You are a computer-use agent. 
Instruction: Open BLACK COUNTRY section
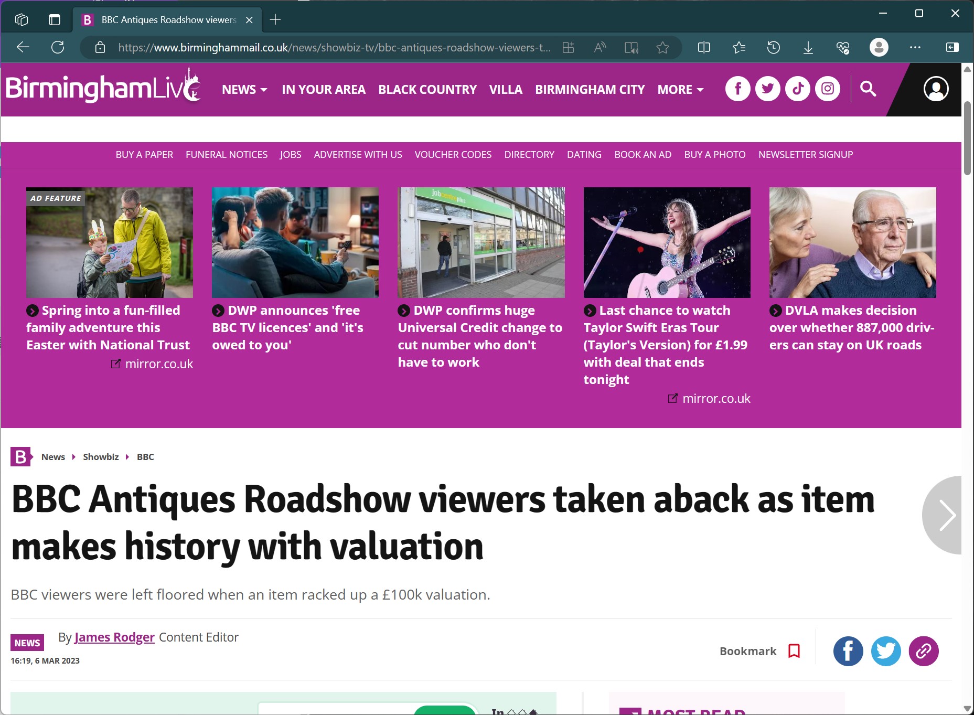[x=427, y=90]
